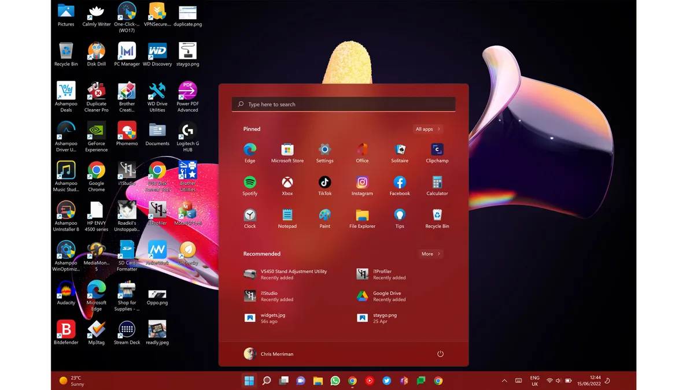The image size is (694, 390).
Task: Launch Clipchamp from pinned apps
Action: pos(437,153)
